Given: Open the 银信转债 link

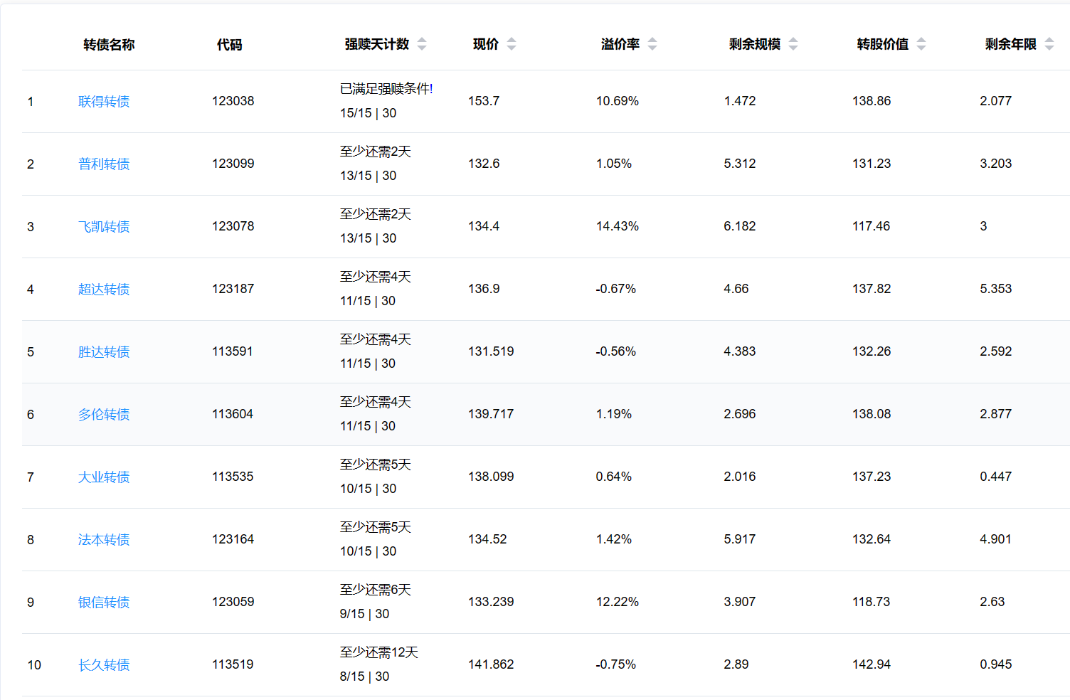Looking at the screenshot, I should pyautogui.click(x=104, y=603).
